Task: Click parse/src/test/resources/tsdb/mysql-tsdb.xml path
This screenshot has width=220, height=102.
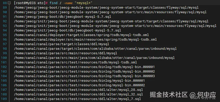Action: click(75, 62)
